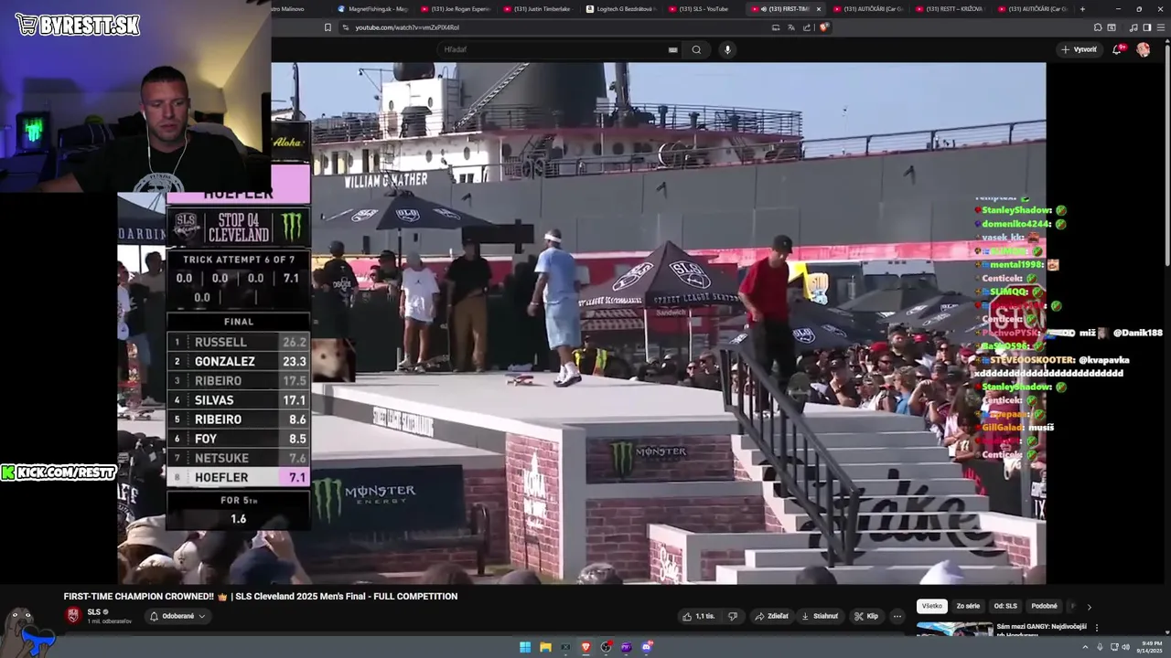Switch to the Justin Timberlake tab
The height and width of the screenshot is (658, 1171).
click(538, 9)
